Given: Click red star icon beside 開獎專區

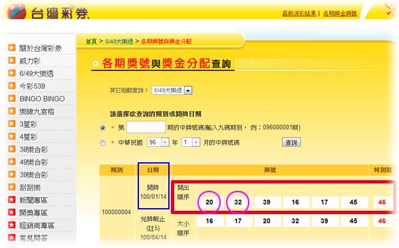Looking at the screenshot, I should tap(12, 212).
